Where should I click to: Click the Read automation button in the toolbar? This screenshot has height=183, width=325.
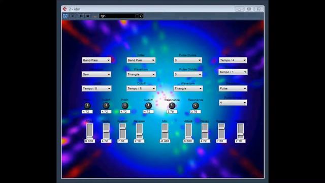click(x=81, y=16)
